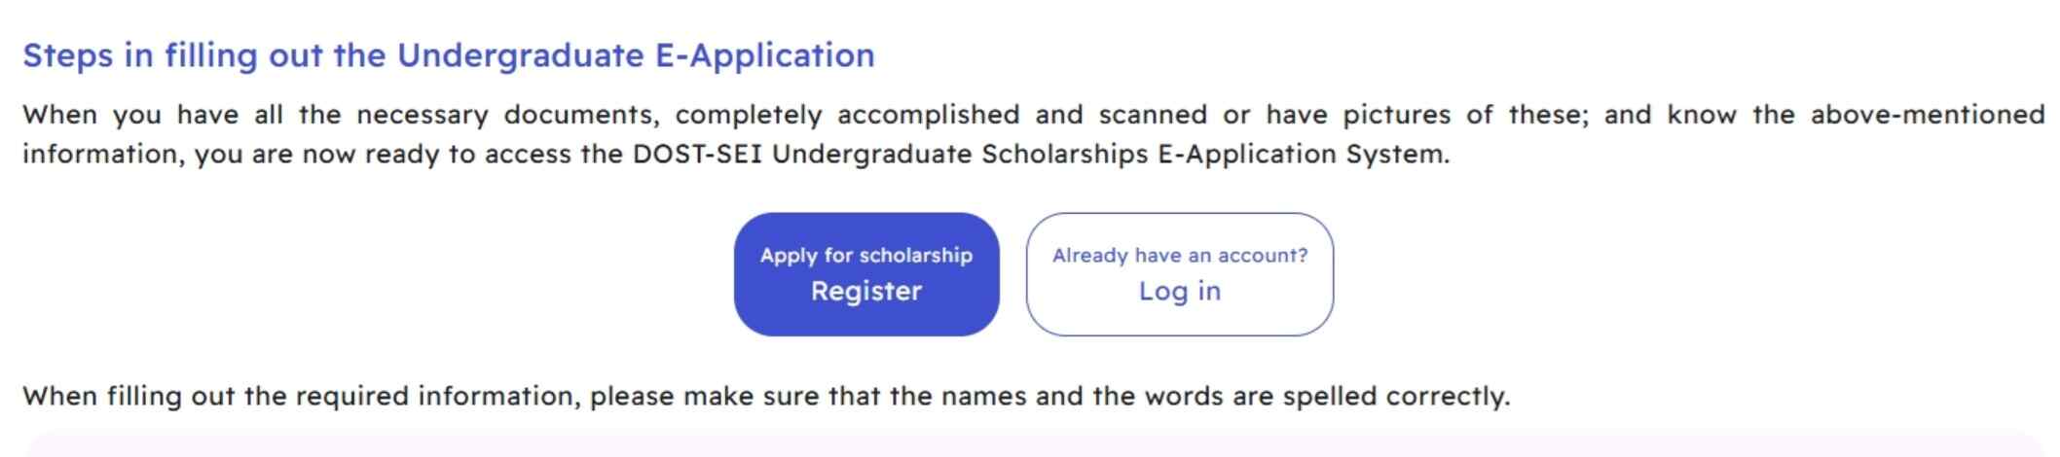
Task: Click the Log in button
Action: point(1179,291)
